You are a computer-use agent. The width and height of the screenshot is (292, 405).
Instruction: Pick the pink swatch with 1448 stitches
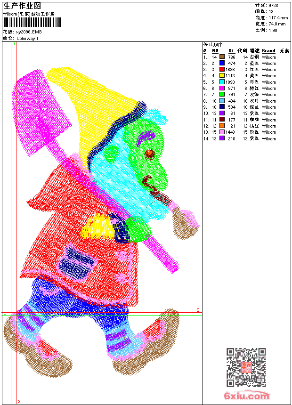point(222,132)
